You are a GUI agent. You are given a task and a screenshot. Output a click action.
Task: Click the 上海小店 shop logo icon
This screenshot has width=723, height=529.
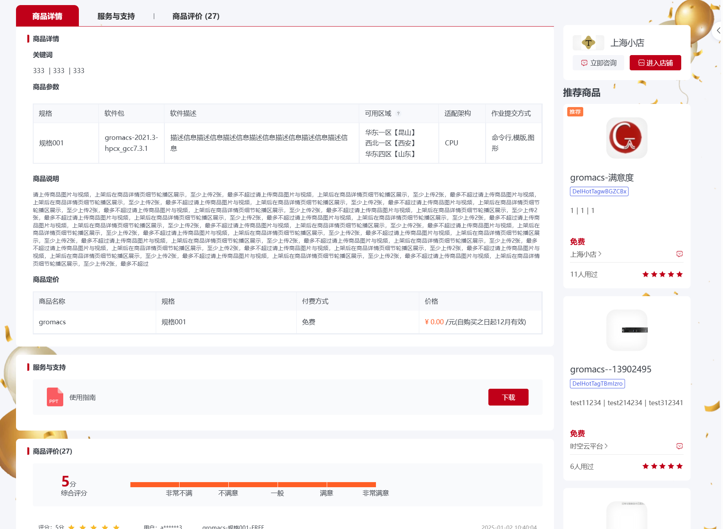(588, 43)
